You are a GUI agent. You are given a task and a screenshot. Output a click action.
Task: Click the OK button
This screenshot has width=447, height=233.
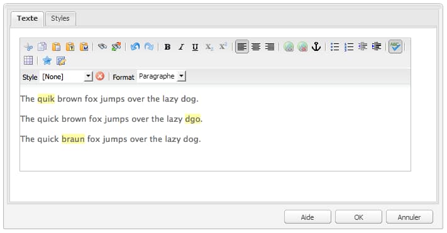click(358, 217)
